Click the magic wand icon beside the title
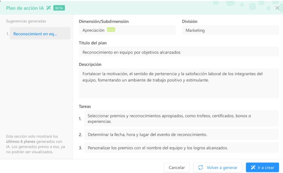 [x=49, y=8]
